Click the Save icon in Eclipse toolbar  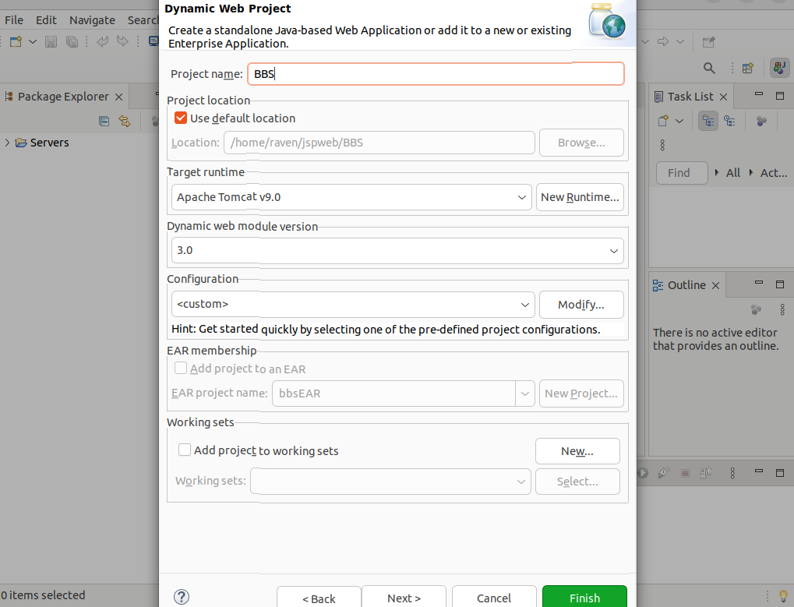[51, 41]
